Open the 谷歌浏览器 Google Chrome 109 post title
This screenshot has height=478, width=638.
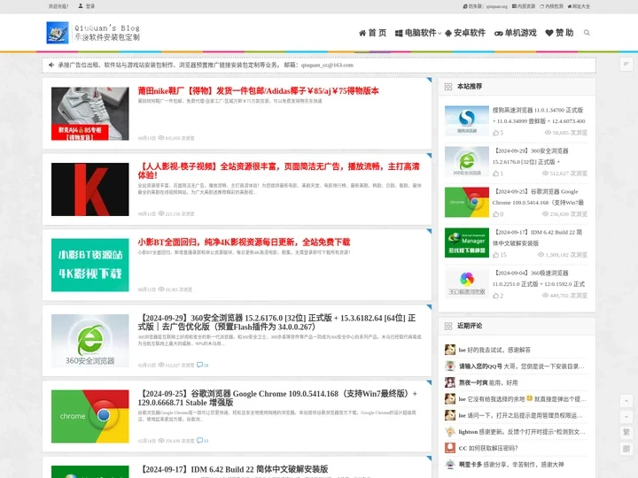[277, 398]
